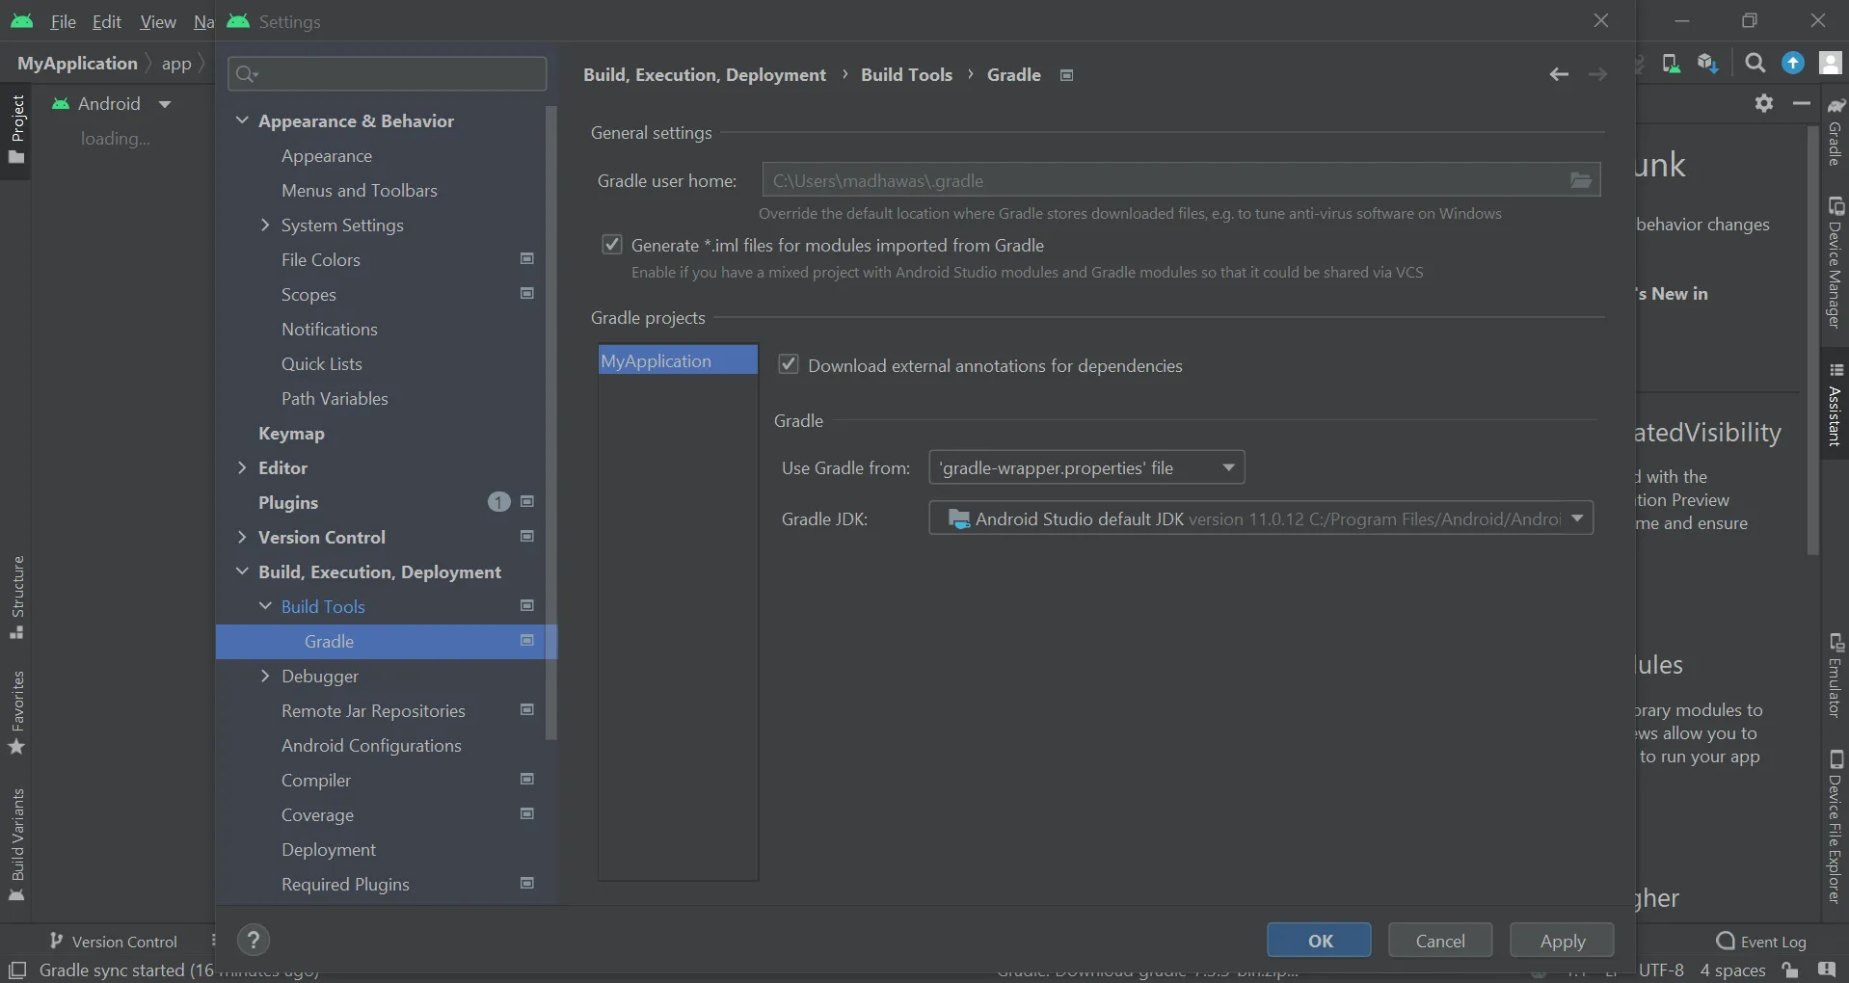Image resolution: width=1849 pixels, height=983 pixels.
Task: Open the user account avatar icon
Action: pyautogui.click(x=1831, y=64)
